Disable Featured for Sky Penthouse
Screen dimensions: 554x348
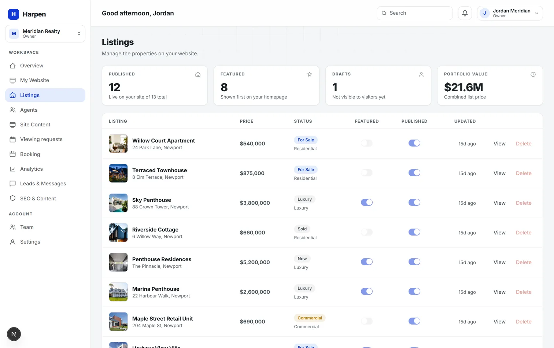367,203
